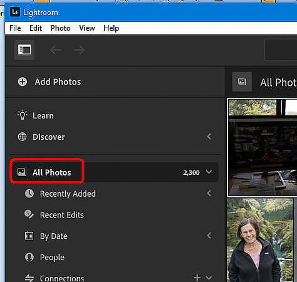Collapse the All Photos section chevron
Screen dimensions: 297x282
pos(209,172)
